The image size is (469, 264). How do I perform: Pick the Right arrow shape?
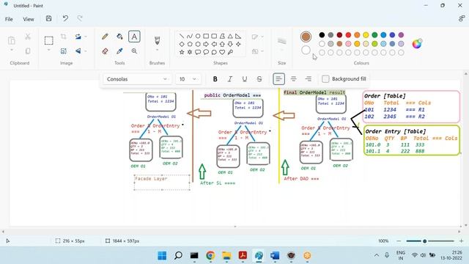tap(206, 44)
